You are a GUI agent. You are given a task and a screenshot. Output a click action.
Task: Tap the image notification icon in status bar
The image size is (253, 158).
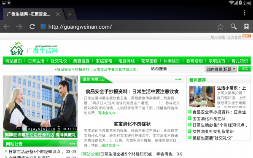pyautogui.click(x=4, y=3)
